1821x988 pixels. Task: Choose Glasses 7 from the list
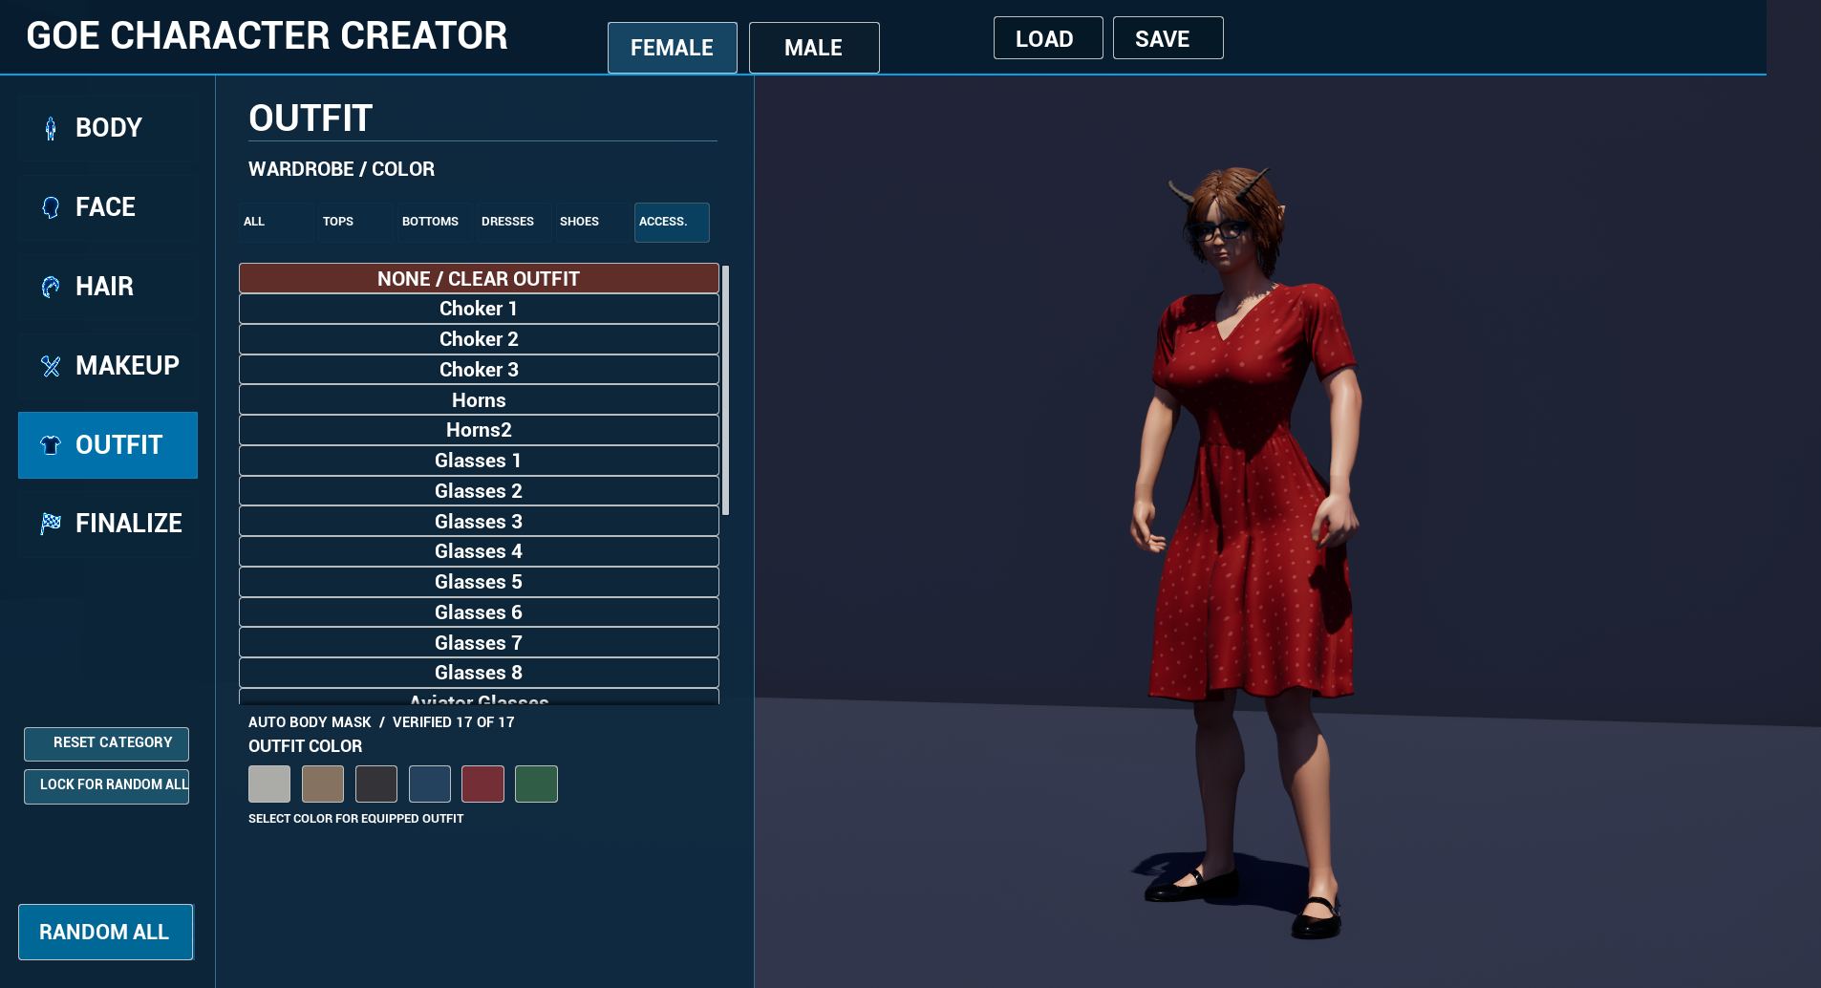pyautogui.click(x=479, y=642)
